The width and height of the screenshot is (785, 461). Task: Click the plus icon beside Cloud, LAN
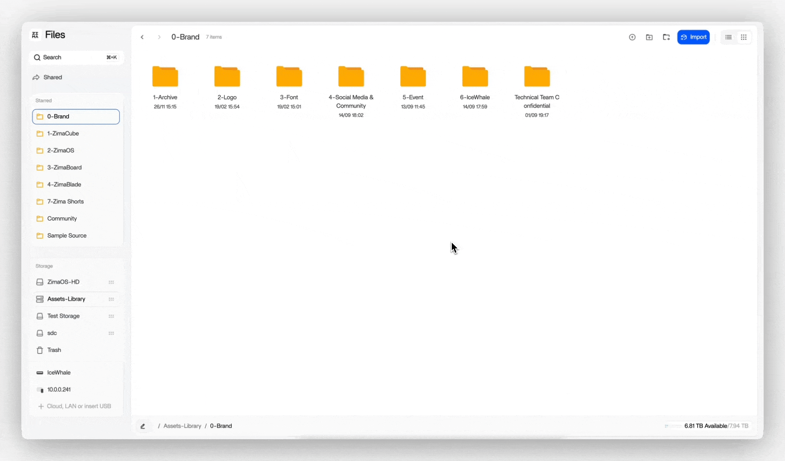pyautogui.click(x=41, y=406)
